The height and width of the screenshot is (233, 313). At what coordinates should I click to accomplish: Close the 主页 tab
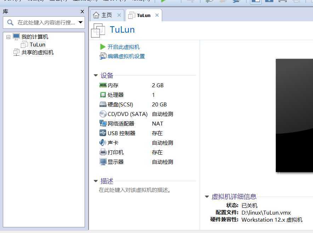pyautogui.click(x=119, y=15)
